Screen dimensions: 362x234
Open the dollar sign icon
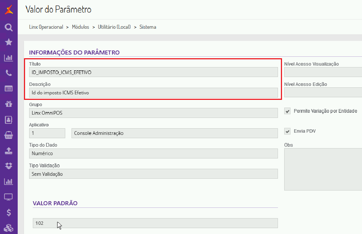click(8, 212)
